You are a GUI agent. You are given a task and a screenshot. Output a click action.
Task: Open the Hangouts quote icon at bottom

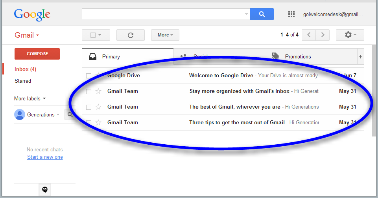(45, 190)
